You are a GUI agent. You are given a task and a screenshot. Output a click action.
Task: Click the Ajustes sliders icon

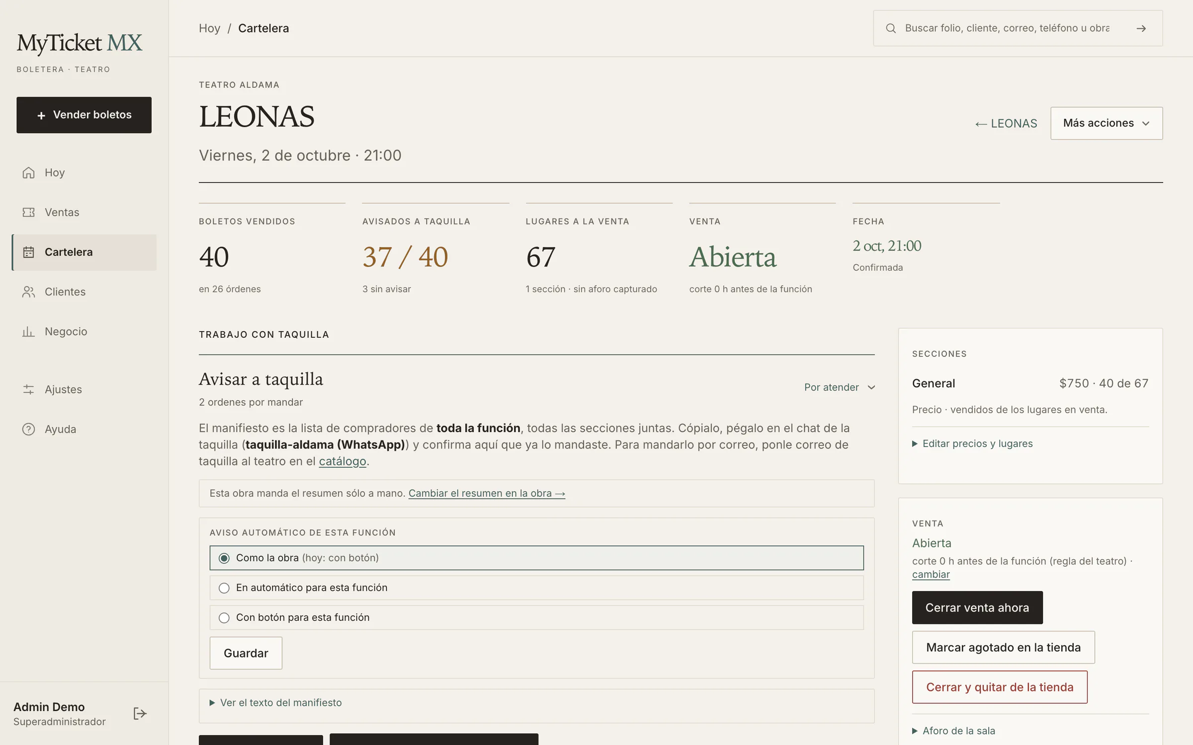pyautogui.click(x=28, y=389)
